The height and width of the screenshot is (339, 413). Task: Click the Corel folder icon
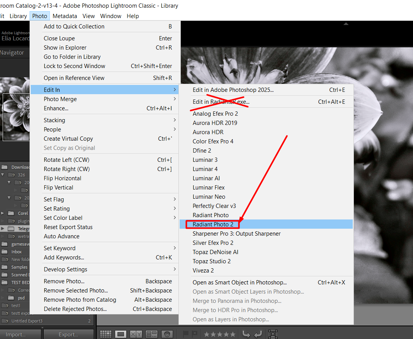[11, 213]
